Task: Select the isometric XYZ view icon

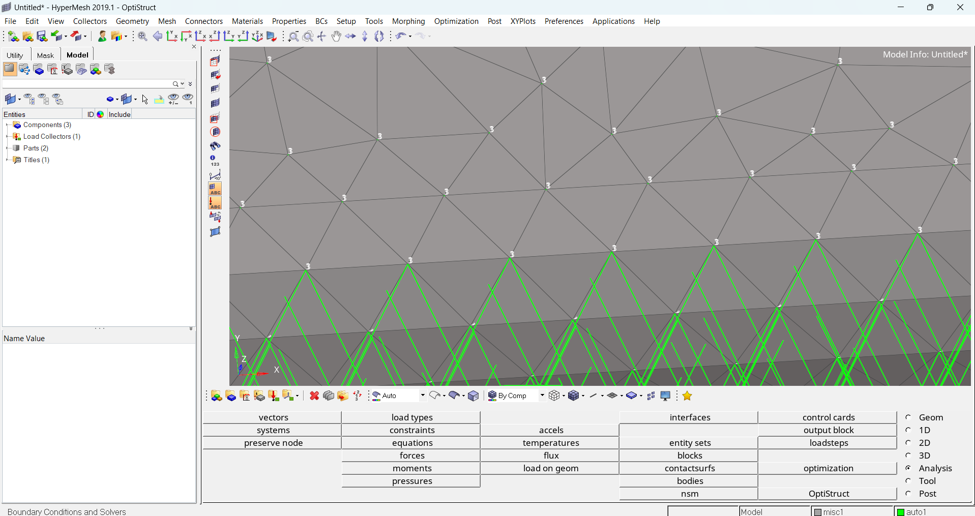Action: coord(257,37)
